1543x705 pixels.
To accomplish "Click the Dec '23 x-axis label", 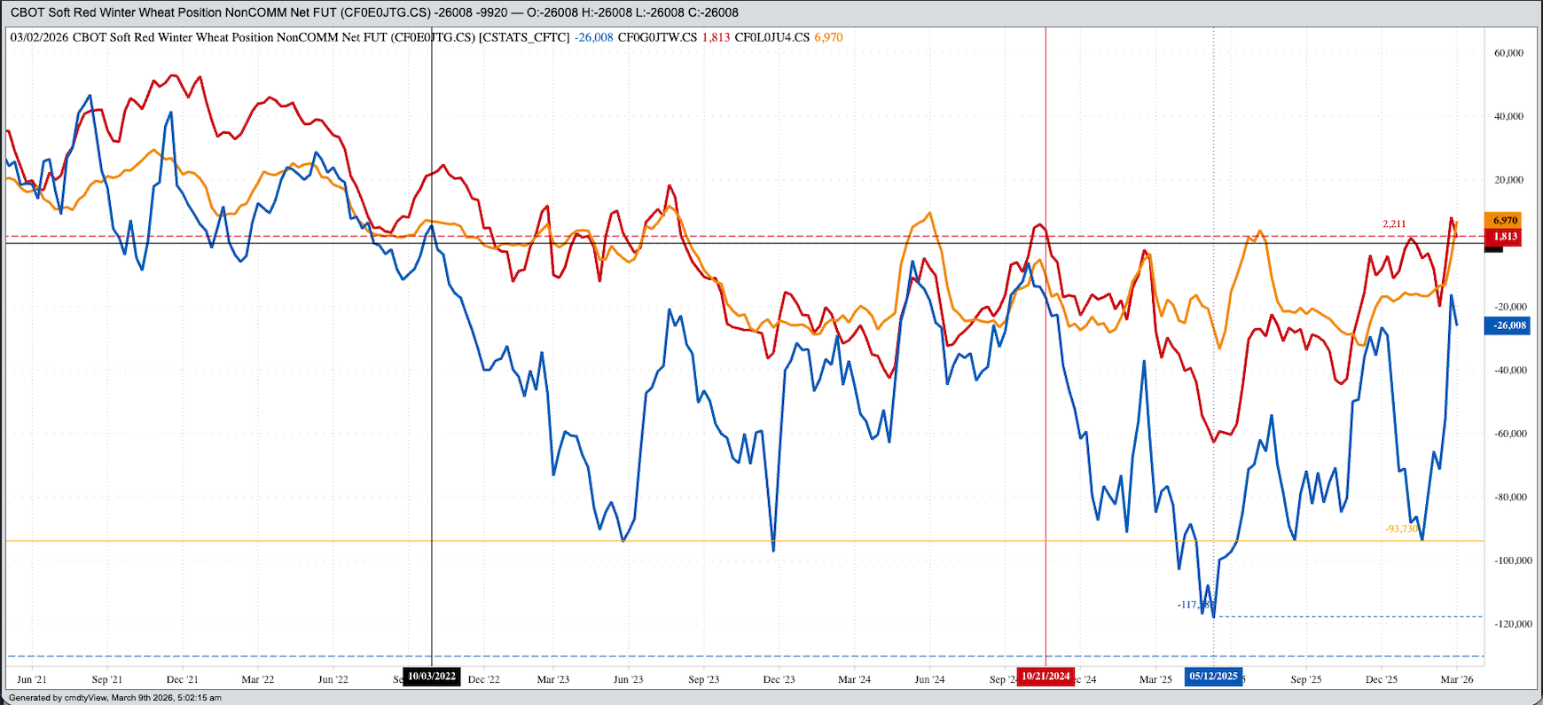I will (779, 679).
